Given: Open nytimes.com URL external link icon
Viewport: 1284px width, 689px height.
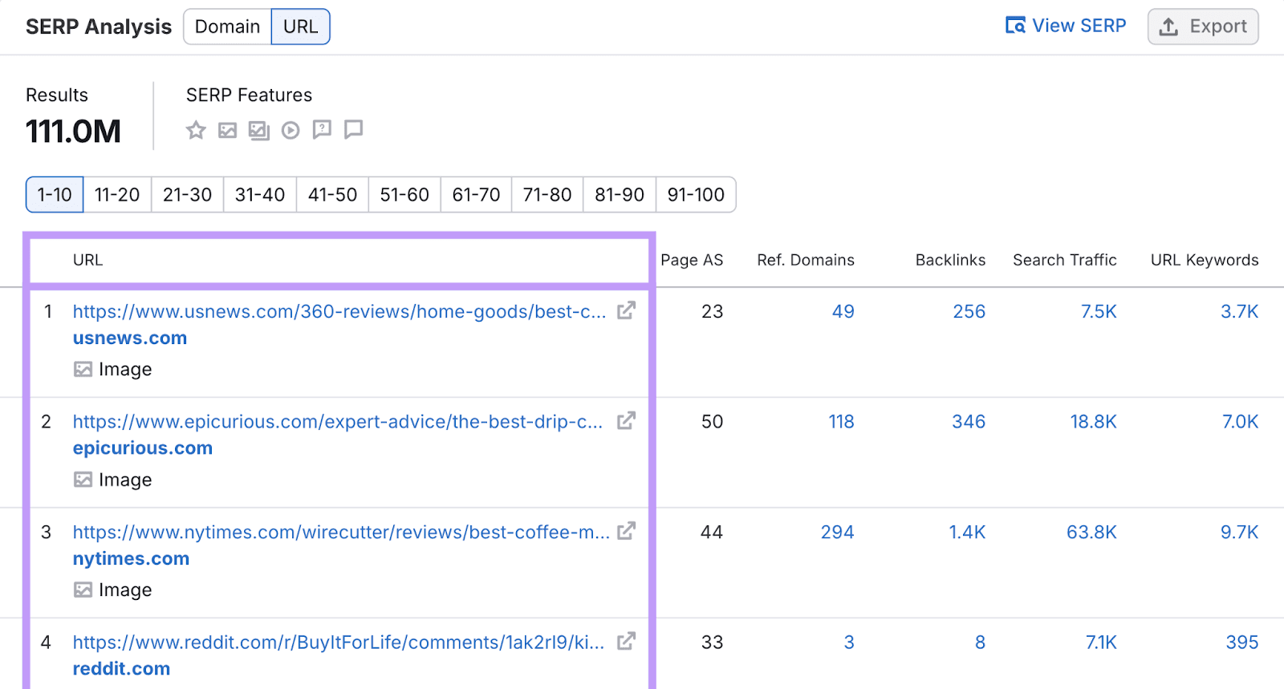Looking at the screenshot, I should (626, 531).
